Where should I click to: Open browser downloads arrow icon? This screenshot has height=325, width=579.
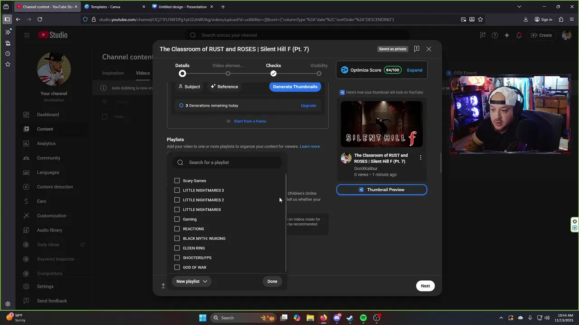pyautogui.click(x=526, y=19)
